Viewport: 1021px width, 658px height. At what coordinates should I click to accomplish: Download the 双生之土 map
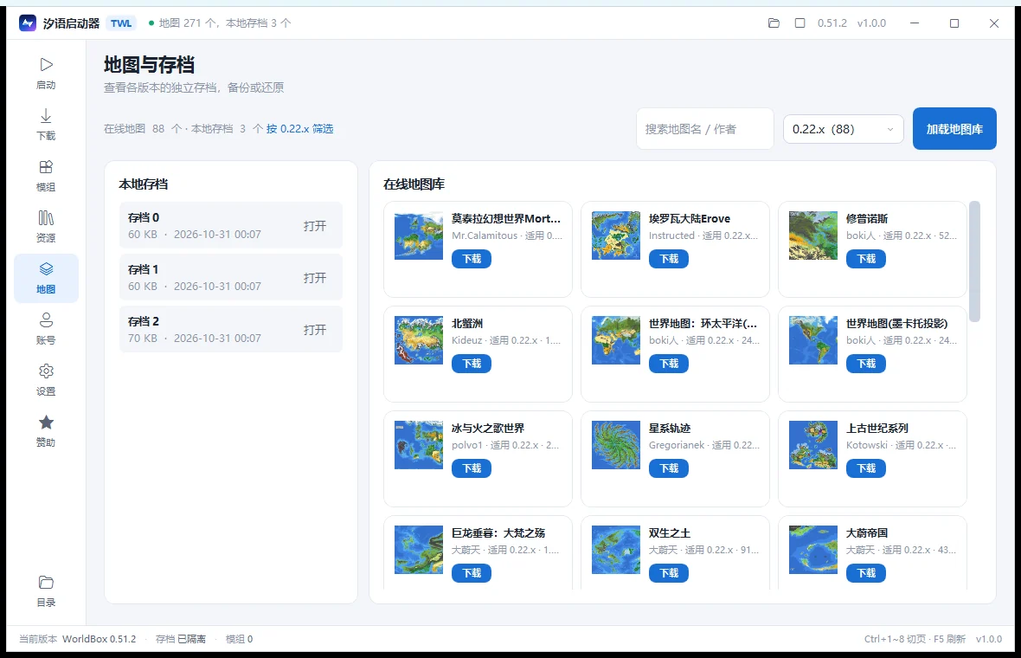point(669,573)
